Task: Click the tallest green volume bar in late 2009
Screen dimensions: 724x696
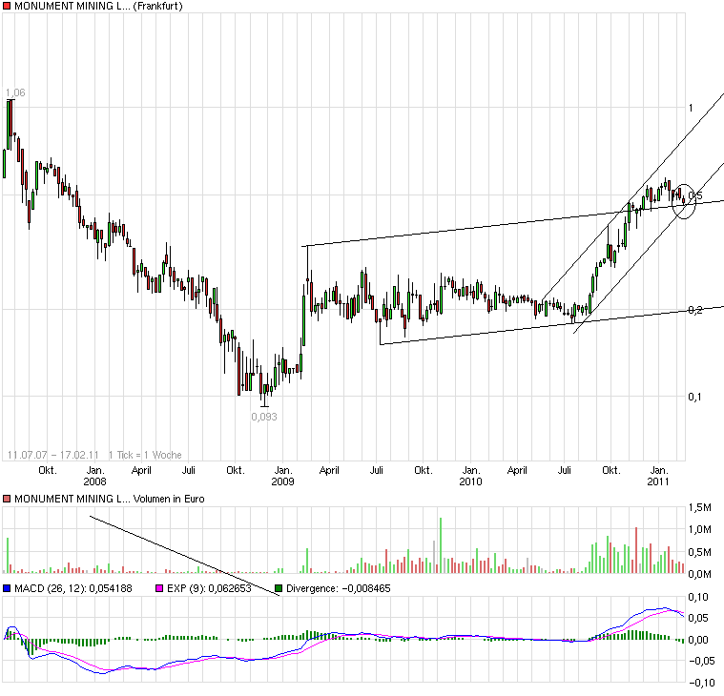Action: pyautogui.click(x=441, y=545)
